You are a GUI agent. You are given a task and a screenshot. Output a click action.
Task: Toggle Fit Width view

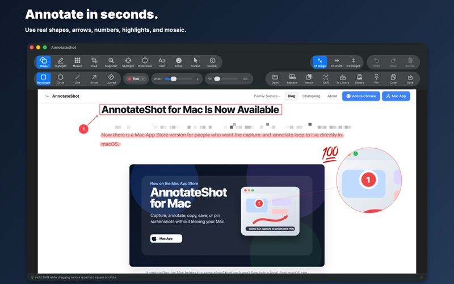click(x=337, y=62)
